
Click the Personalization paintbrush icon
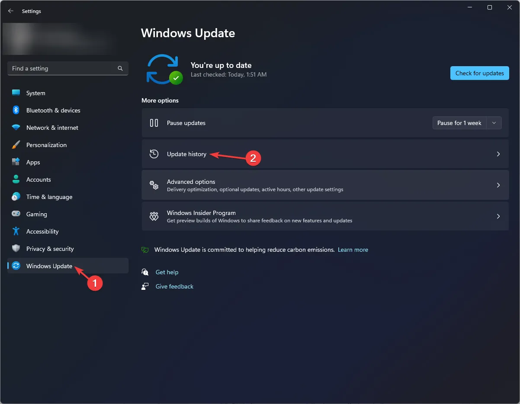point(16,145)
